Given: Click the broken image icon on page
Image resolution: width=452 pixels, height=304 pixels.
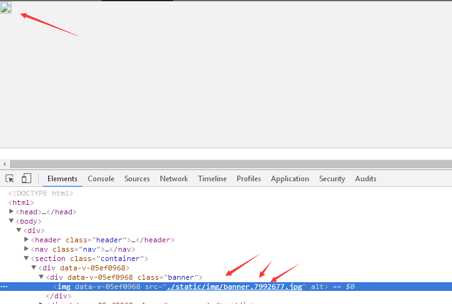Looking at the screenshot, I should click(x=6, y=7).
